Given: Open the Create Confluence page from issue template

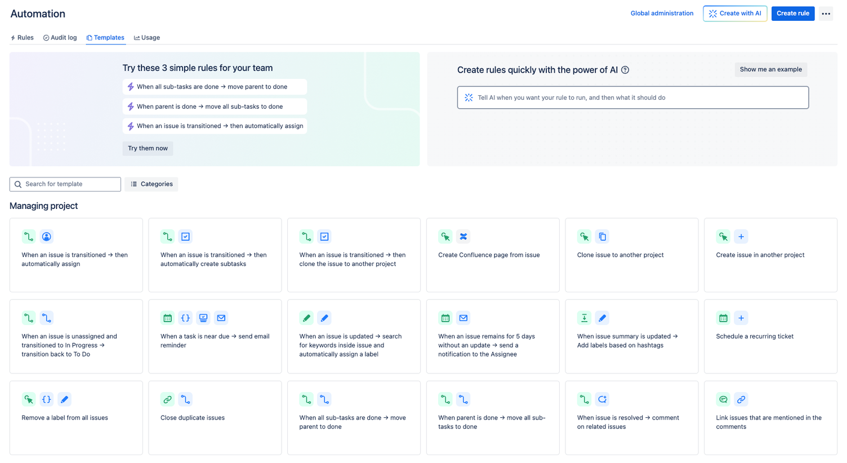Looking at the screenshot, I should [x=493, y=255].
